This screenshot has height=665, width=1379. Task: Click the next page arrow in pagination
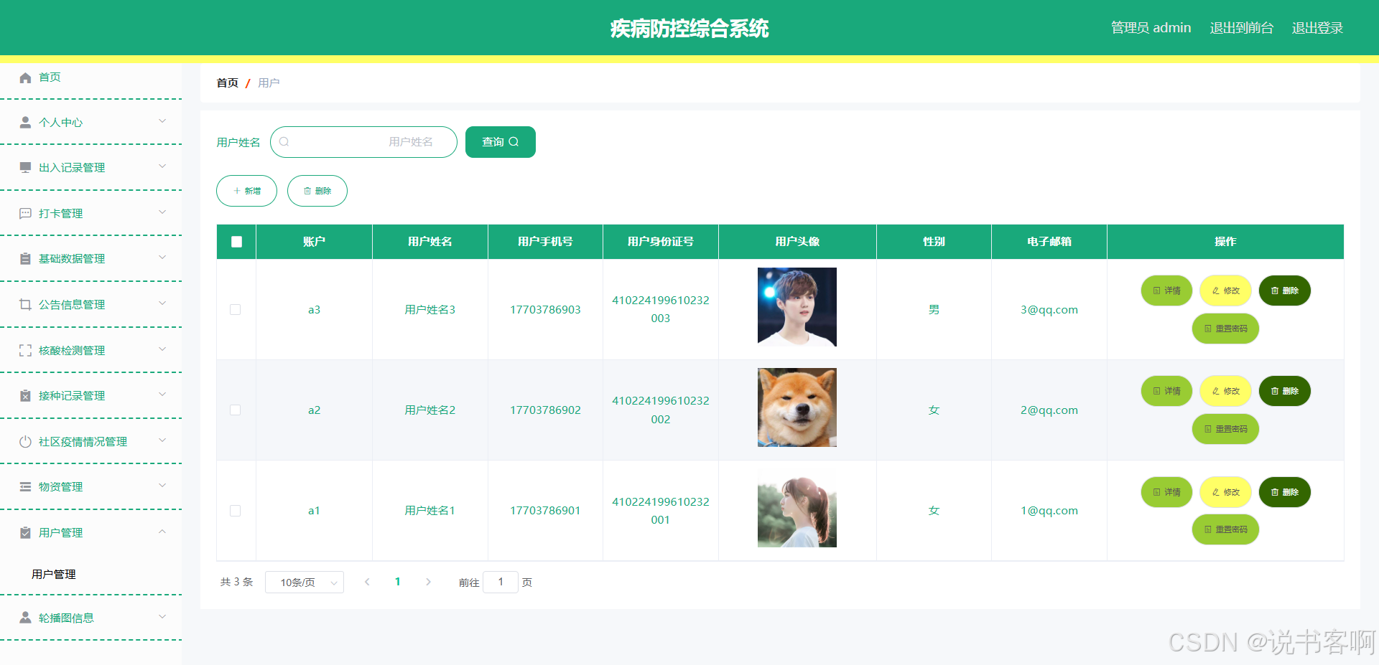pyautogui.click(x=428, y=582)
